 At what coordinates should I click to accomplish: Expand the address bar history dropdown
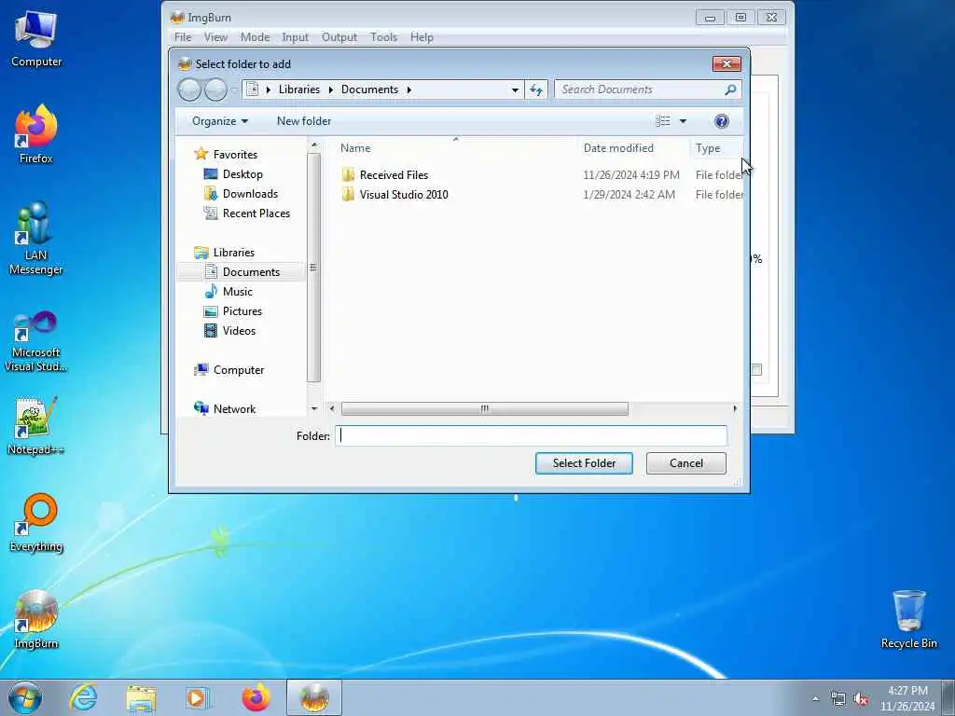(515, 90)
